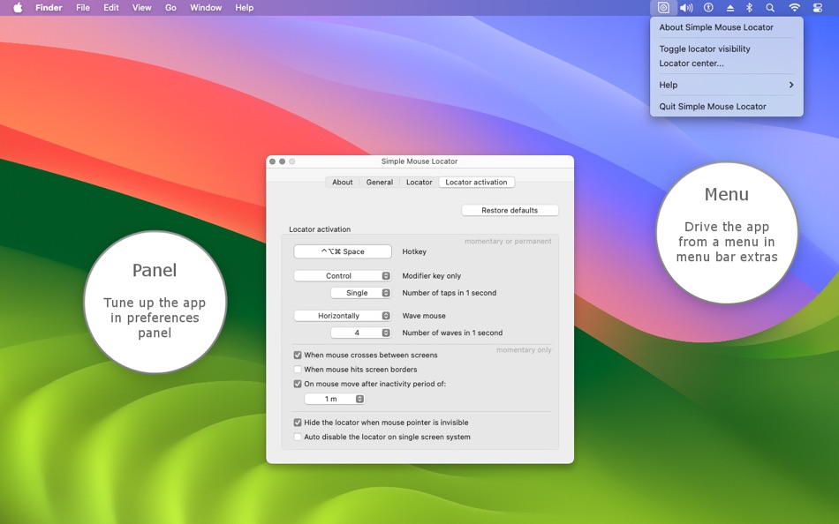Open the Wi-Fi status icon
The width and height of the screenshot is (839, 524).
click(795, 7)
